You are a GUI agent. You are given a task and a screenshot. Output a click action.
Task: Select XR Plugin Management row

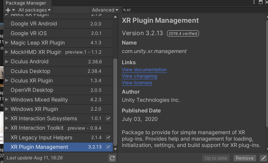pyautogui.click(x=58, y=147)
